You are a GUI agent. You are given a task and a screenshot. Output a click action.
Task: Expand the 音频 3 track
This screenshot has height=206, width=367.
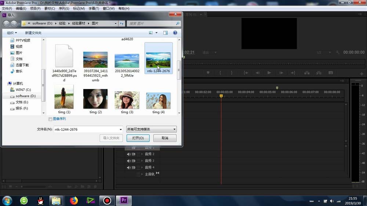(142, 161)
